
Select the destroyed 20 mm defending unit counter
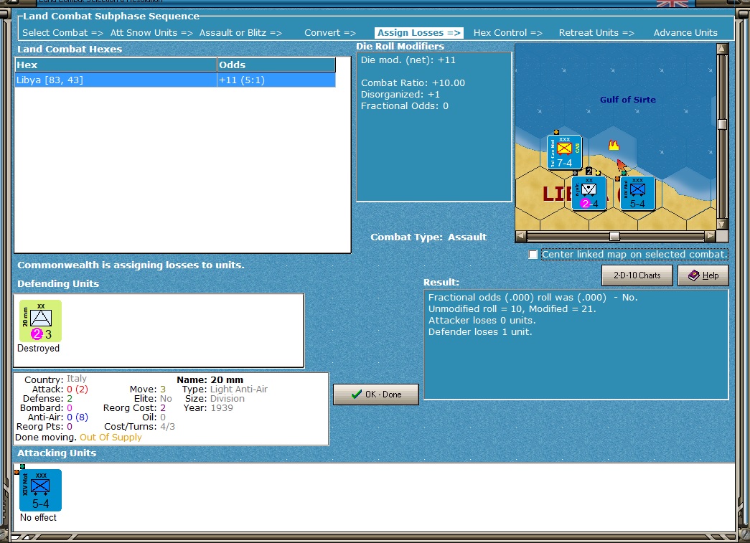pos(41,321)
